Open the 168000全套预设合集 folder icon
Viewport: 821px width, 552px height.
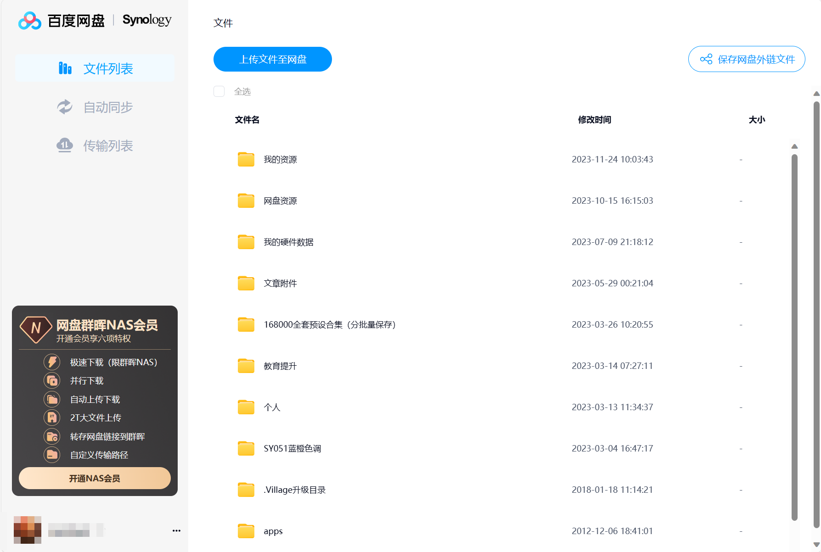pyautogui.click(x=246, y=324)
